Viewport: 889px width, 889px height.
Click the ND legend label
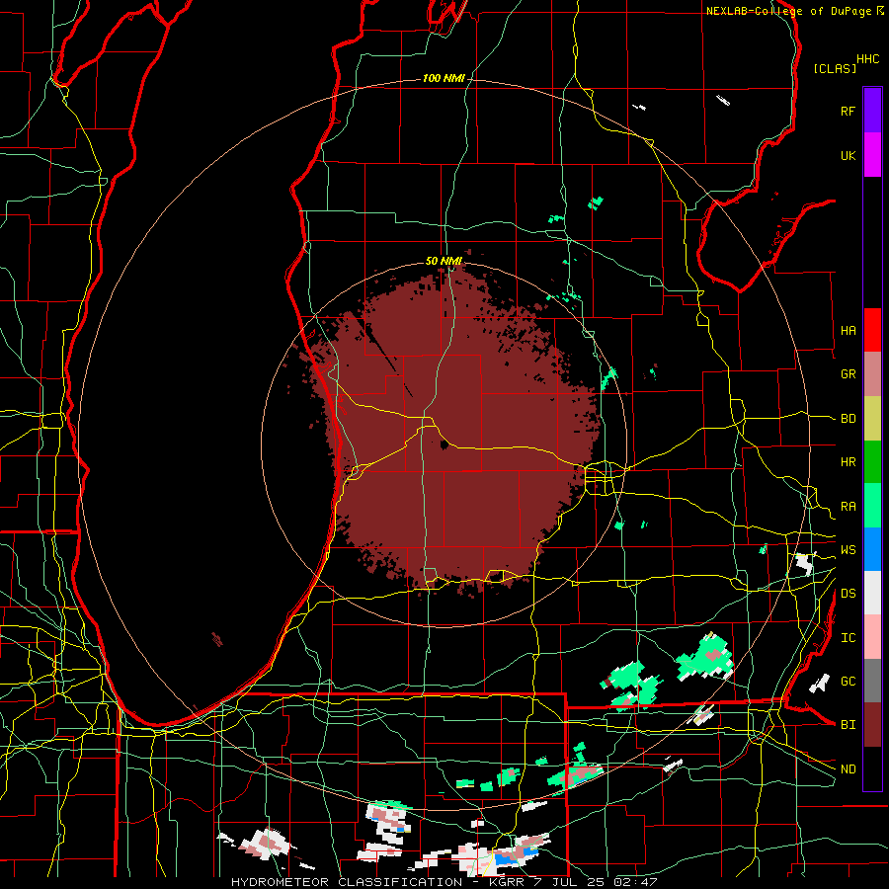coord(848,769)
